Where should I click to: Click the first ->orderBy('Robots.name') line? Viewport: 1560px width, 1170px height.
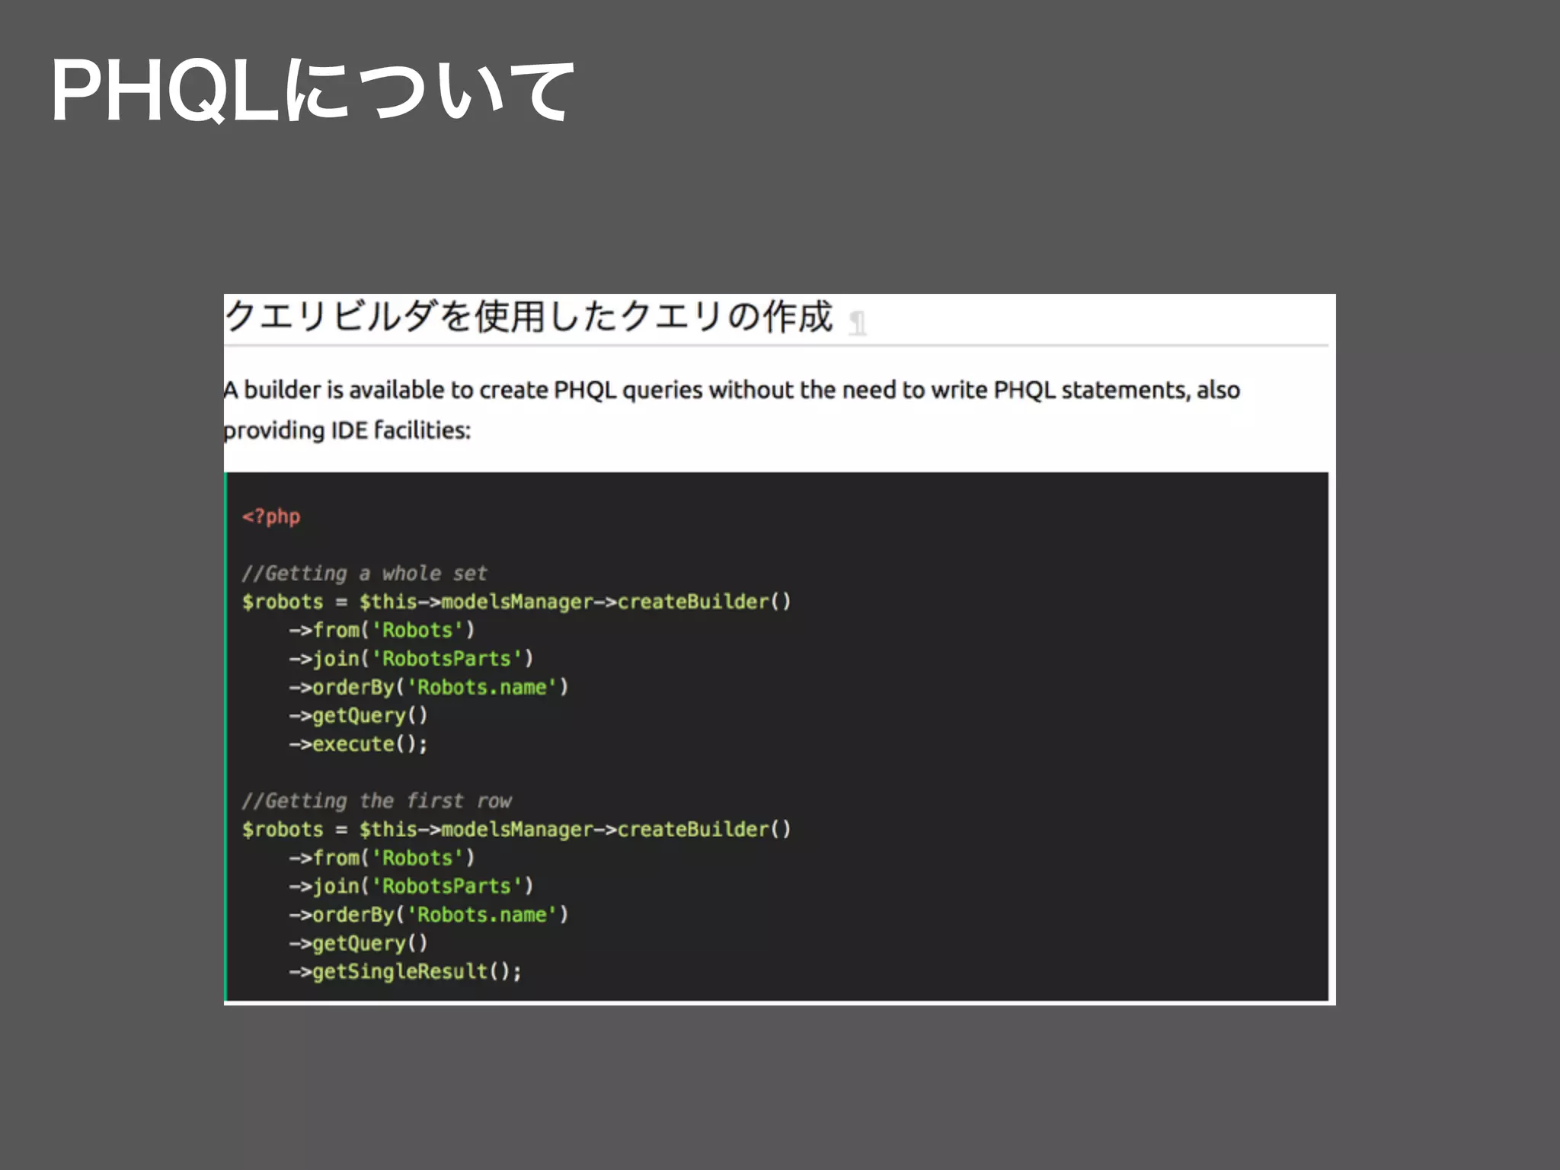[x=429, y=687]
